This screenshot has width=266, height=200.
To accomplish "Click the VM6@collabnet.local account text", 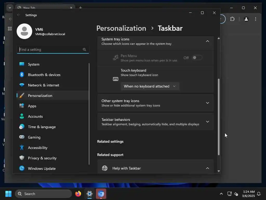I will pos(50,34).
